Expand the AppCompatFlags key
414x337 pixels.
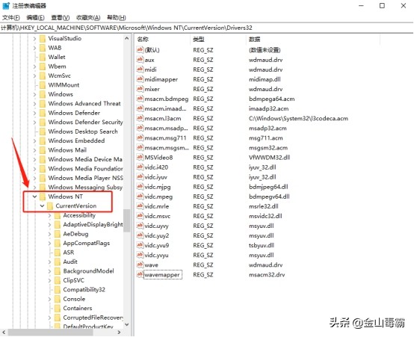point(49,244)
